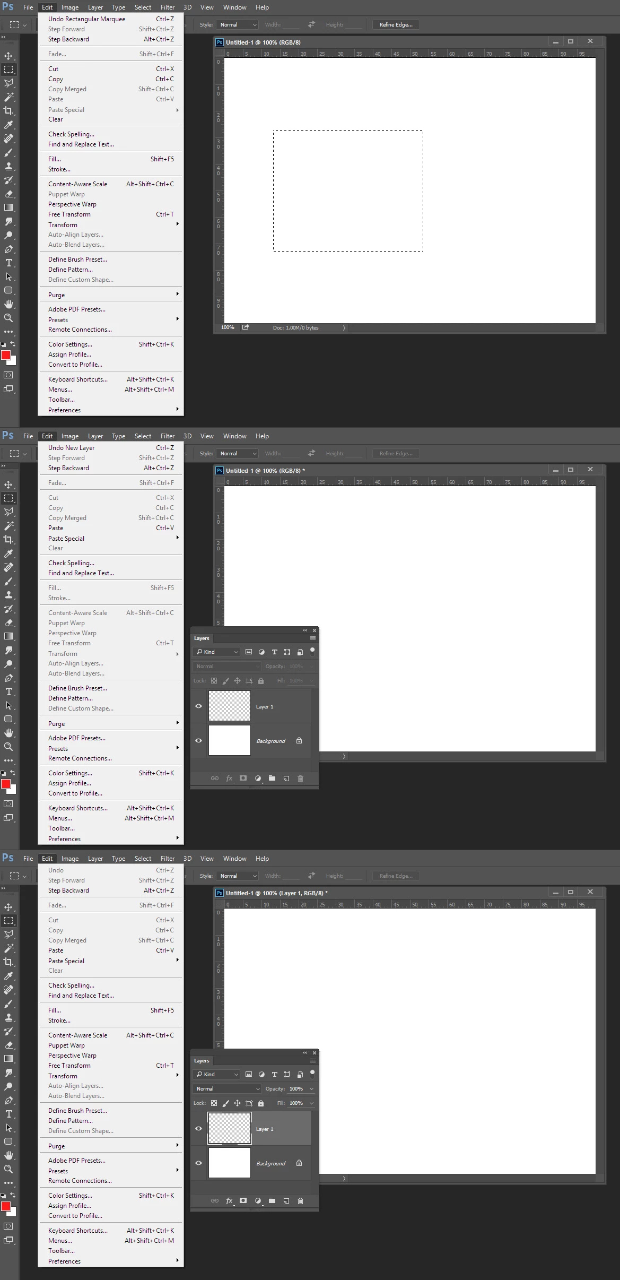Toggle lock transparent pixels in active Layers panel
Viewport: 620px width, 1280px height.
(x=214, y=1103)
